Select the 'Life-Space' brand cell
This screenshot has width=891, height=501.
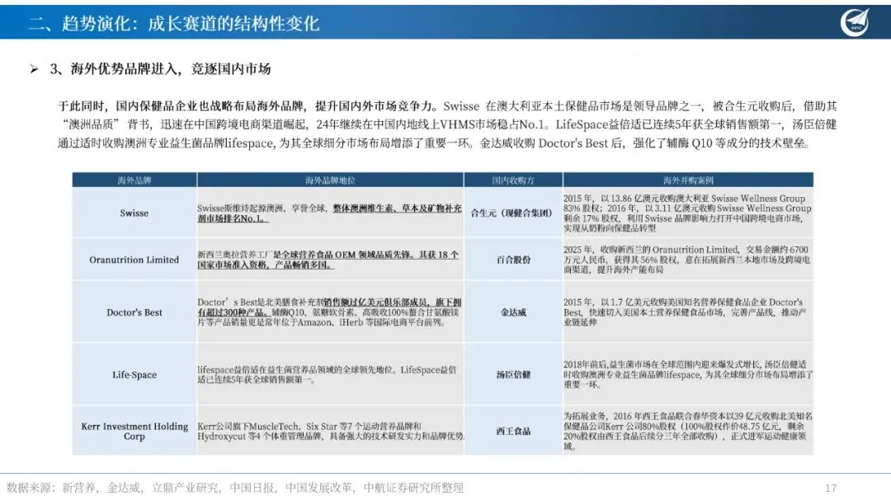[x=134, y=374]
